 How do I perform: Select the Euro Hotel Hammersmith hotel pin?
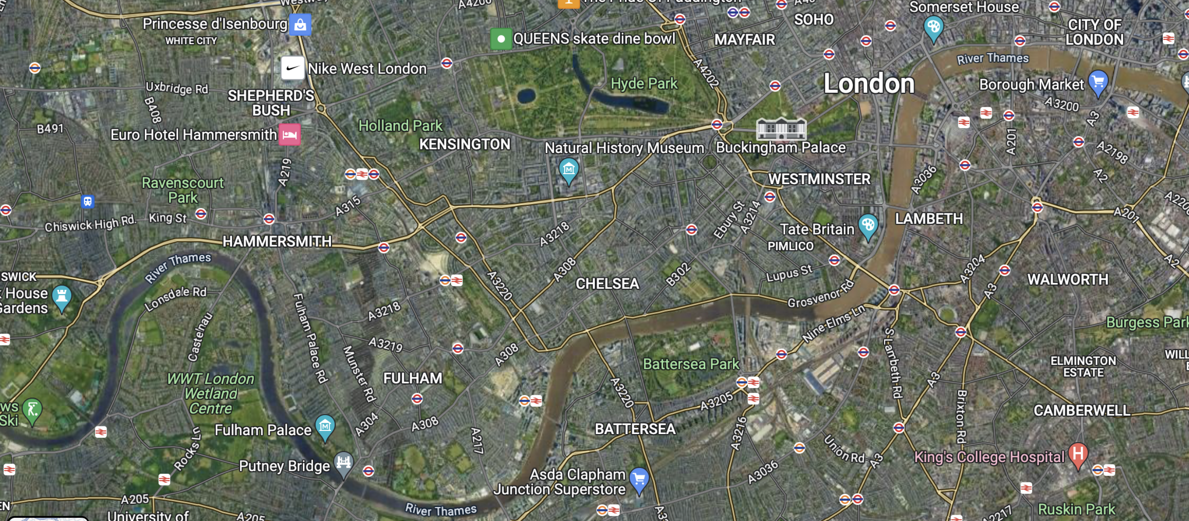click(289, 135)
